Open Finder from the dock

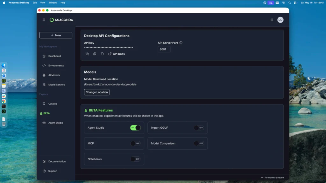click(4, 65)
